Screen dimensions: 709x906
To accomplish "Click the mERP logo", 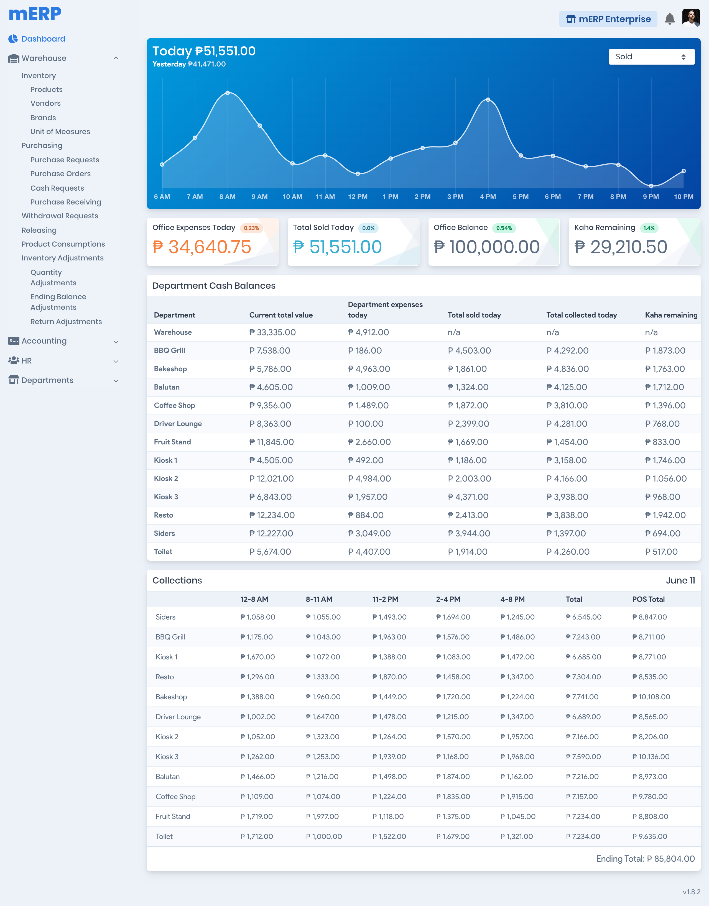I will pyautogui.click(x=35, y=13).
